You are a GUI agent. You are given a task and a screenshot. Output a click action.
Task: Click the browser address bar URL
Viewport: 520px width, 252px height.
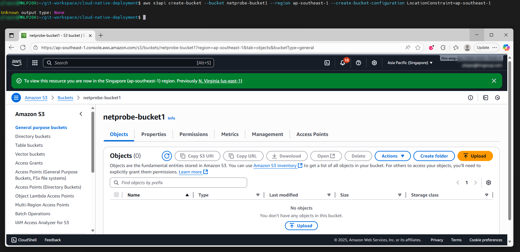177,48
